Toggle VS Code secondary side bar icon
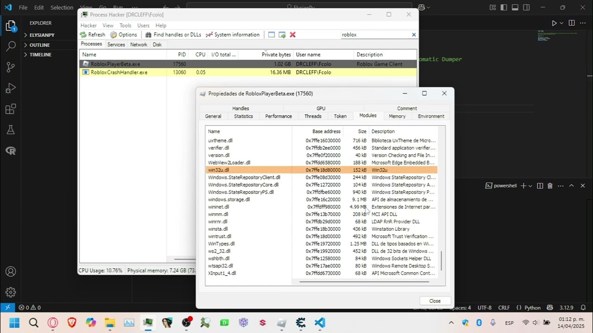593x333 pixels. click(526, 7)
